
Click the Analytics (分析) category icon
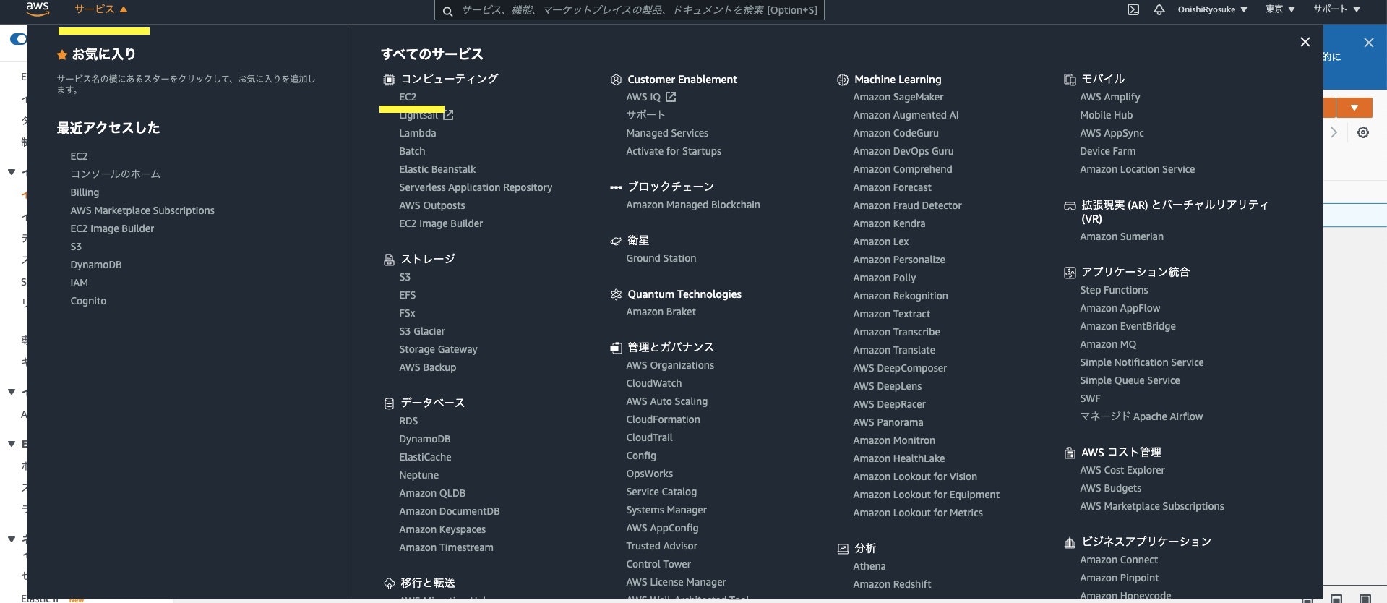click(843, 549)
